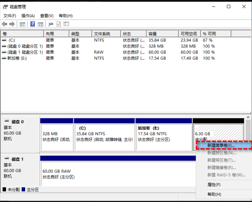Click the Forward navigation arrow
Image resolution: width=252 pixels, height=202 pixels.
point(12,24)
